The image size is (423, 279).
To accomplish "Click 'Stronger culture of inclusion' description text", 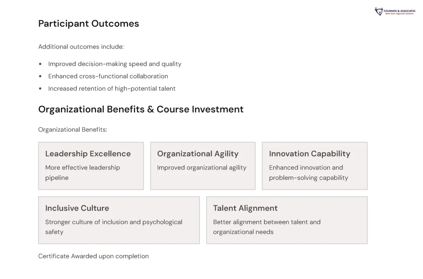I will point(114,227).
